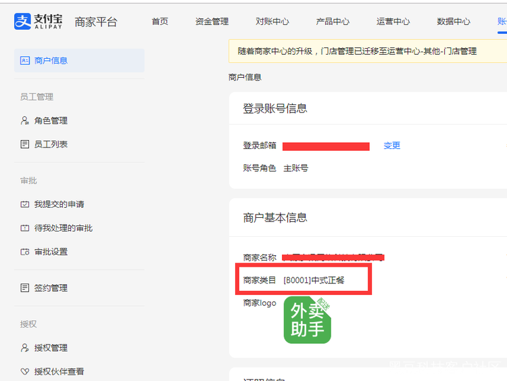This screenshot has width=507, height=381.
Task: Click the 账号角色 field label
Action: [x=260, y=169]
